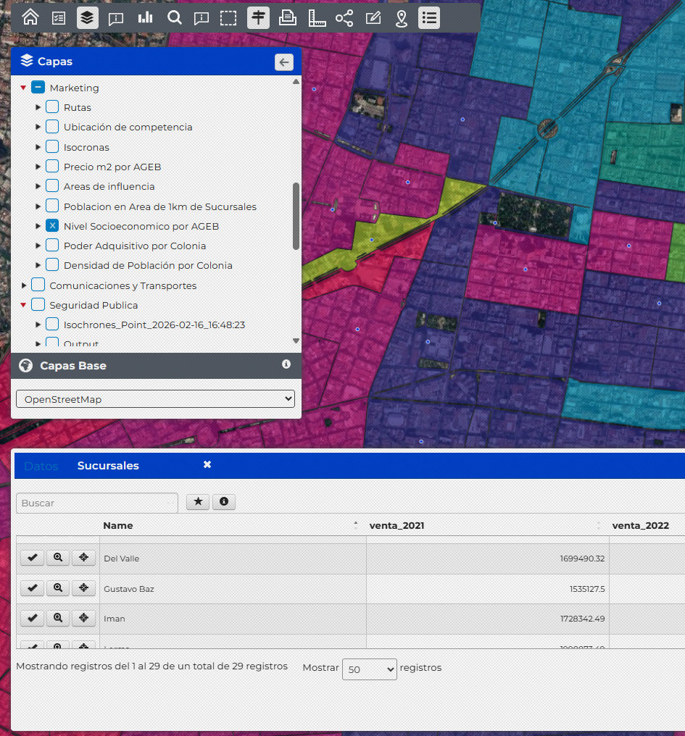685x736 pixels.
Task: Check Precio m2 por AGEB layer
Action: (52, 167)
